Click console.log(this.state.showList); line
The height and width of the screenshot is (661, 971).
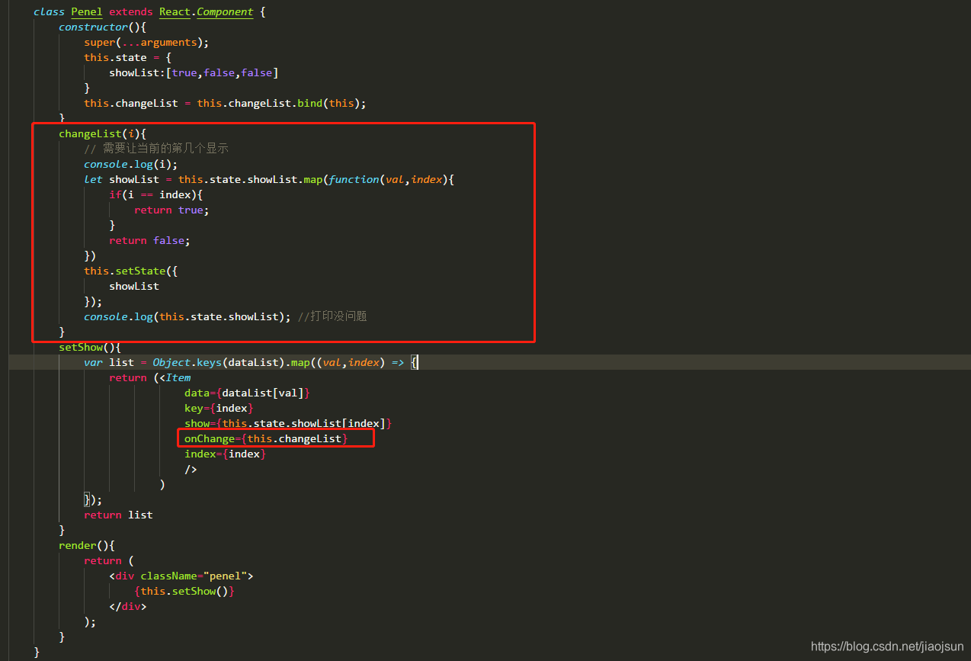(187, 316)
